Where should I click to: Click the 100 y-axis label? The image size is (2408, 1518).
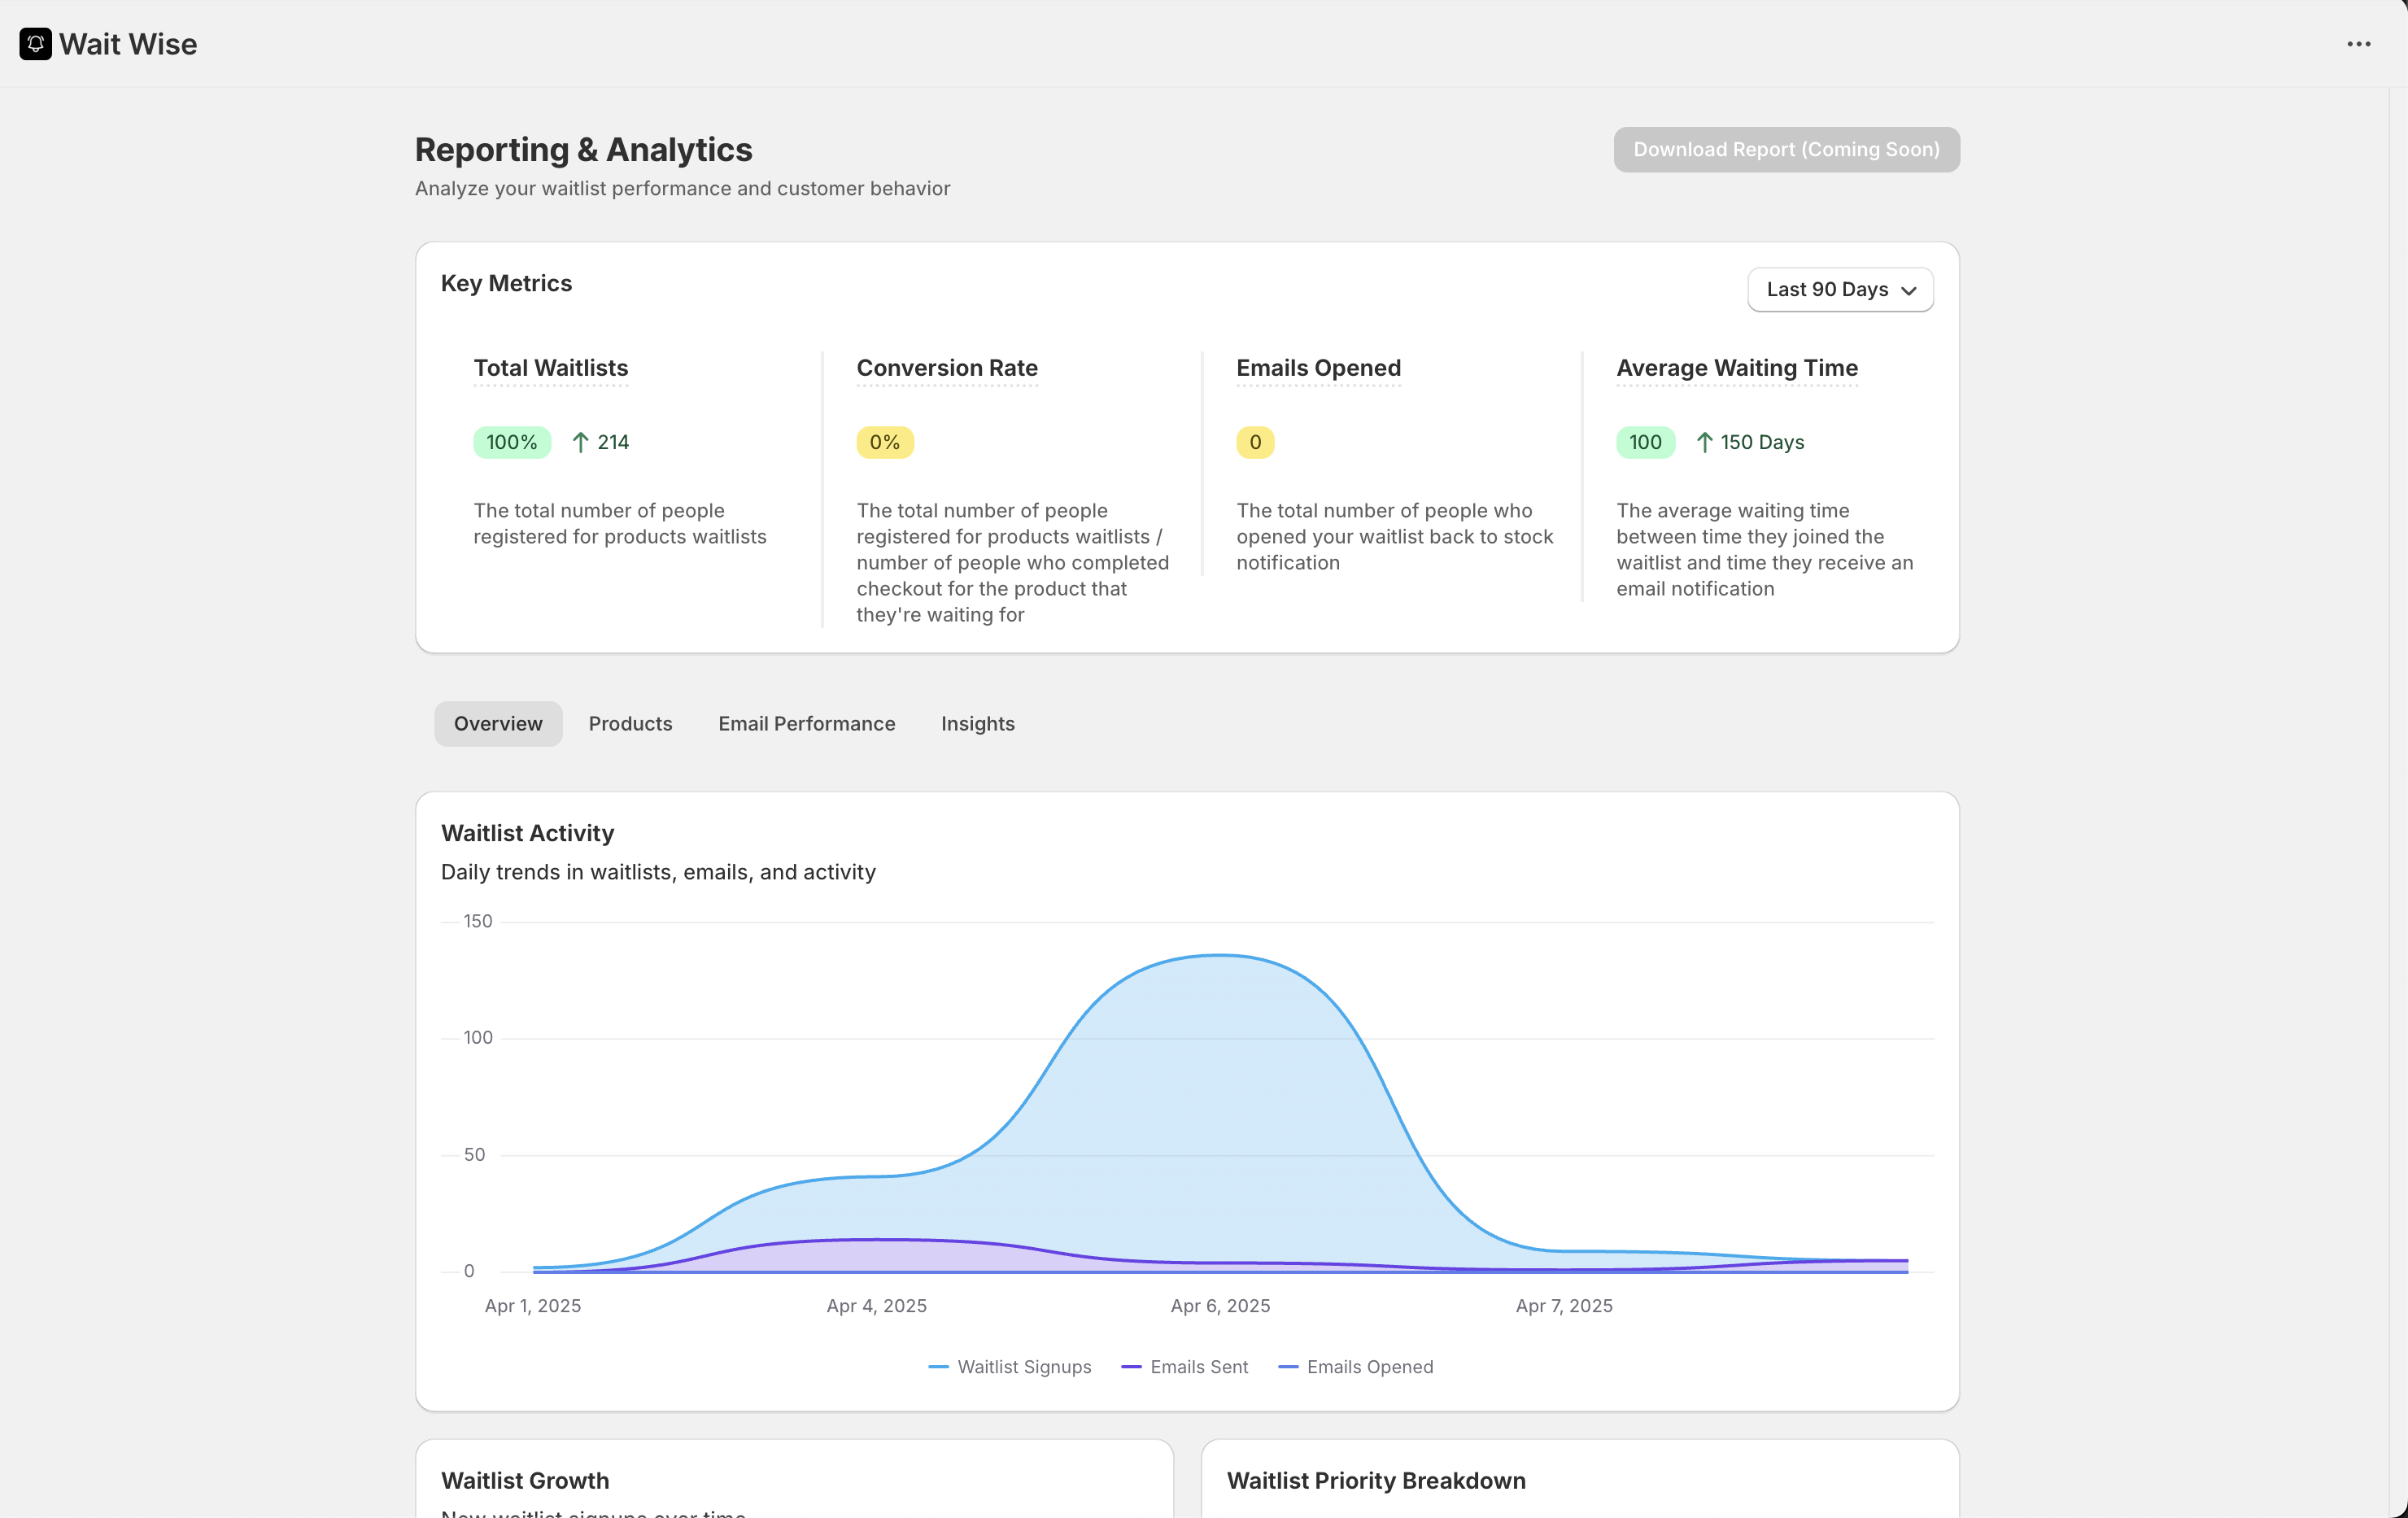tap(478, 1038)
